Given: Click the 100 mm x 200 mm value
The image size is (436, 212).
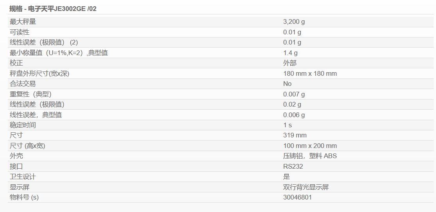Looking at the screenshot, I should coord(310,146).
